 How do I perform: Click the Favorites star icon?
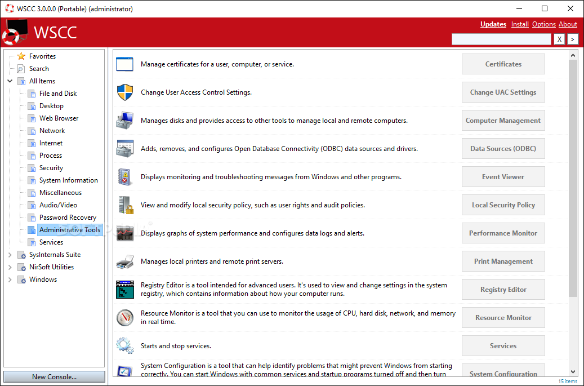21,56
